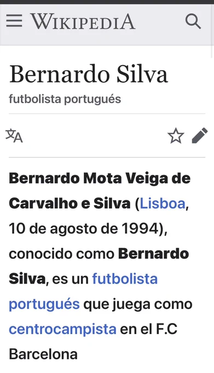Open the futbolista link

[x=125, y=279]
